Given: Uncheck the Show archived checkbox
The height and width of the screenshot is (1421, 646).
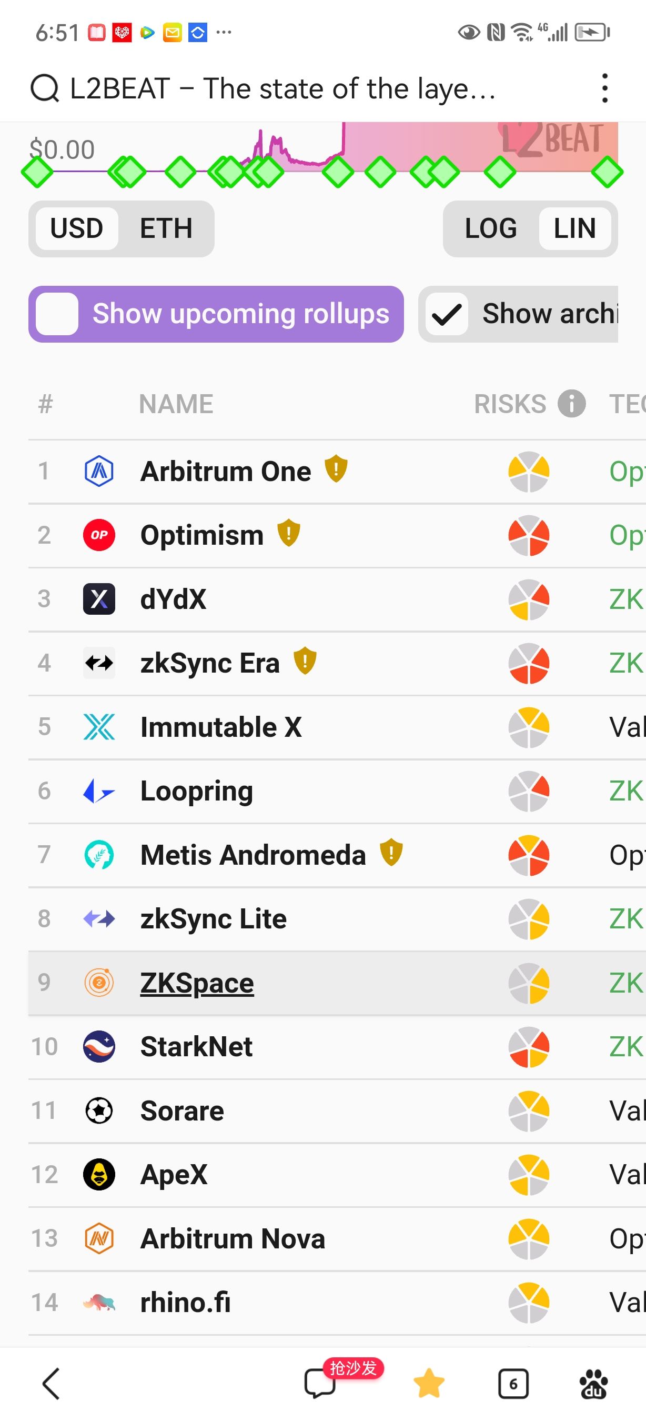Looking at the screenshot, I should 447,314.
